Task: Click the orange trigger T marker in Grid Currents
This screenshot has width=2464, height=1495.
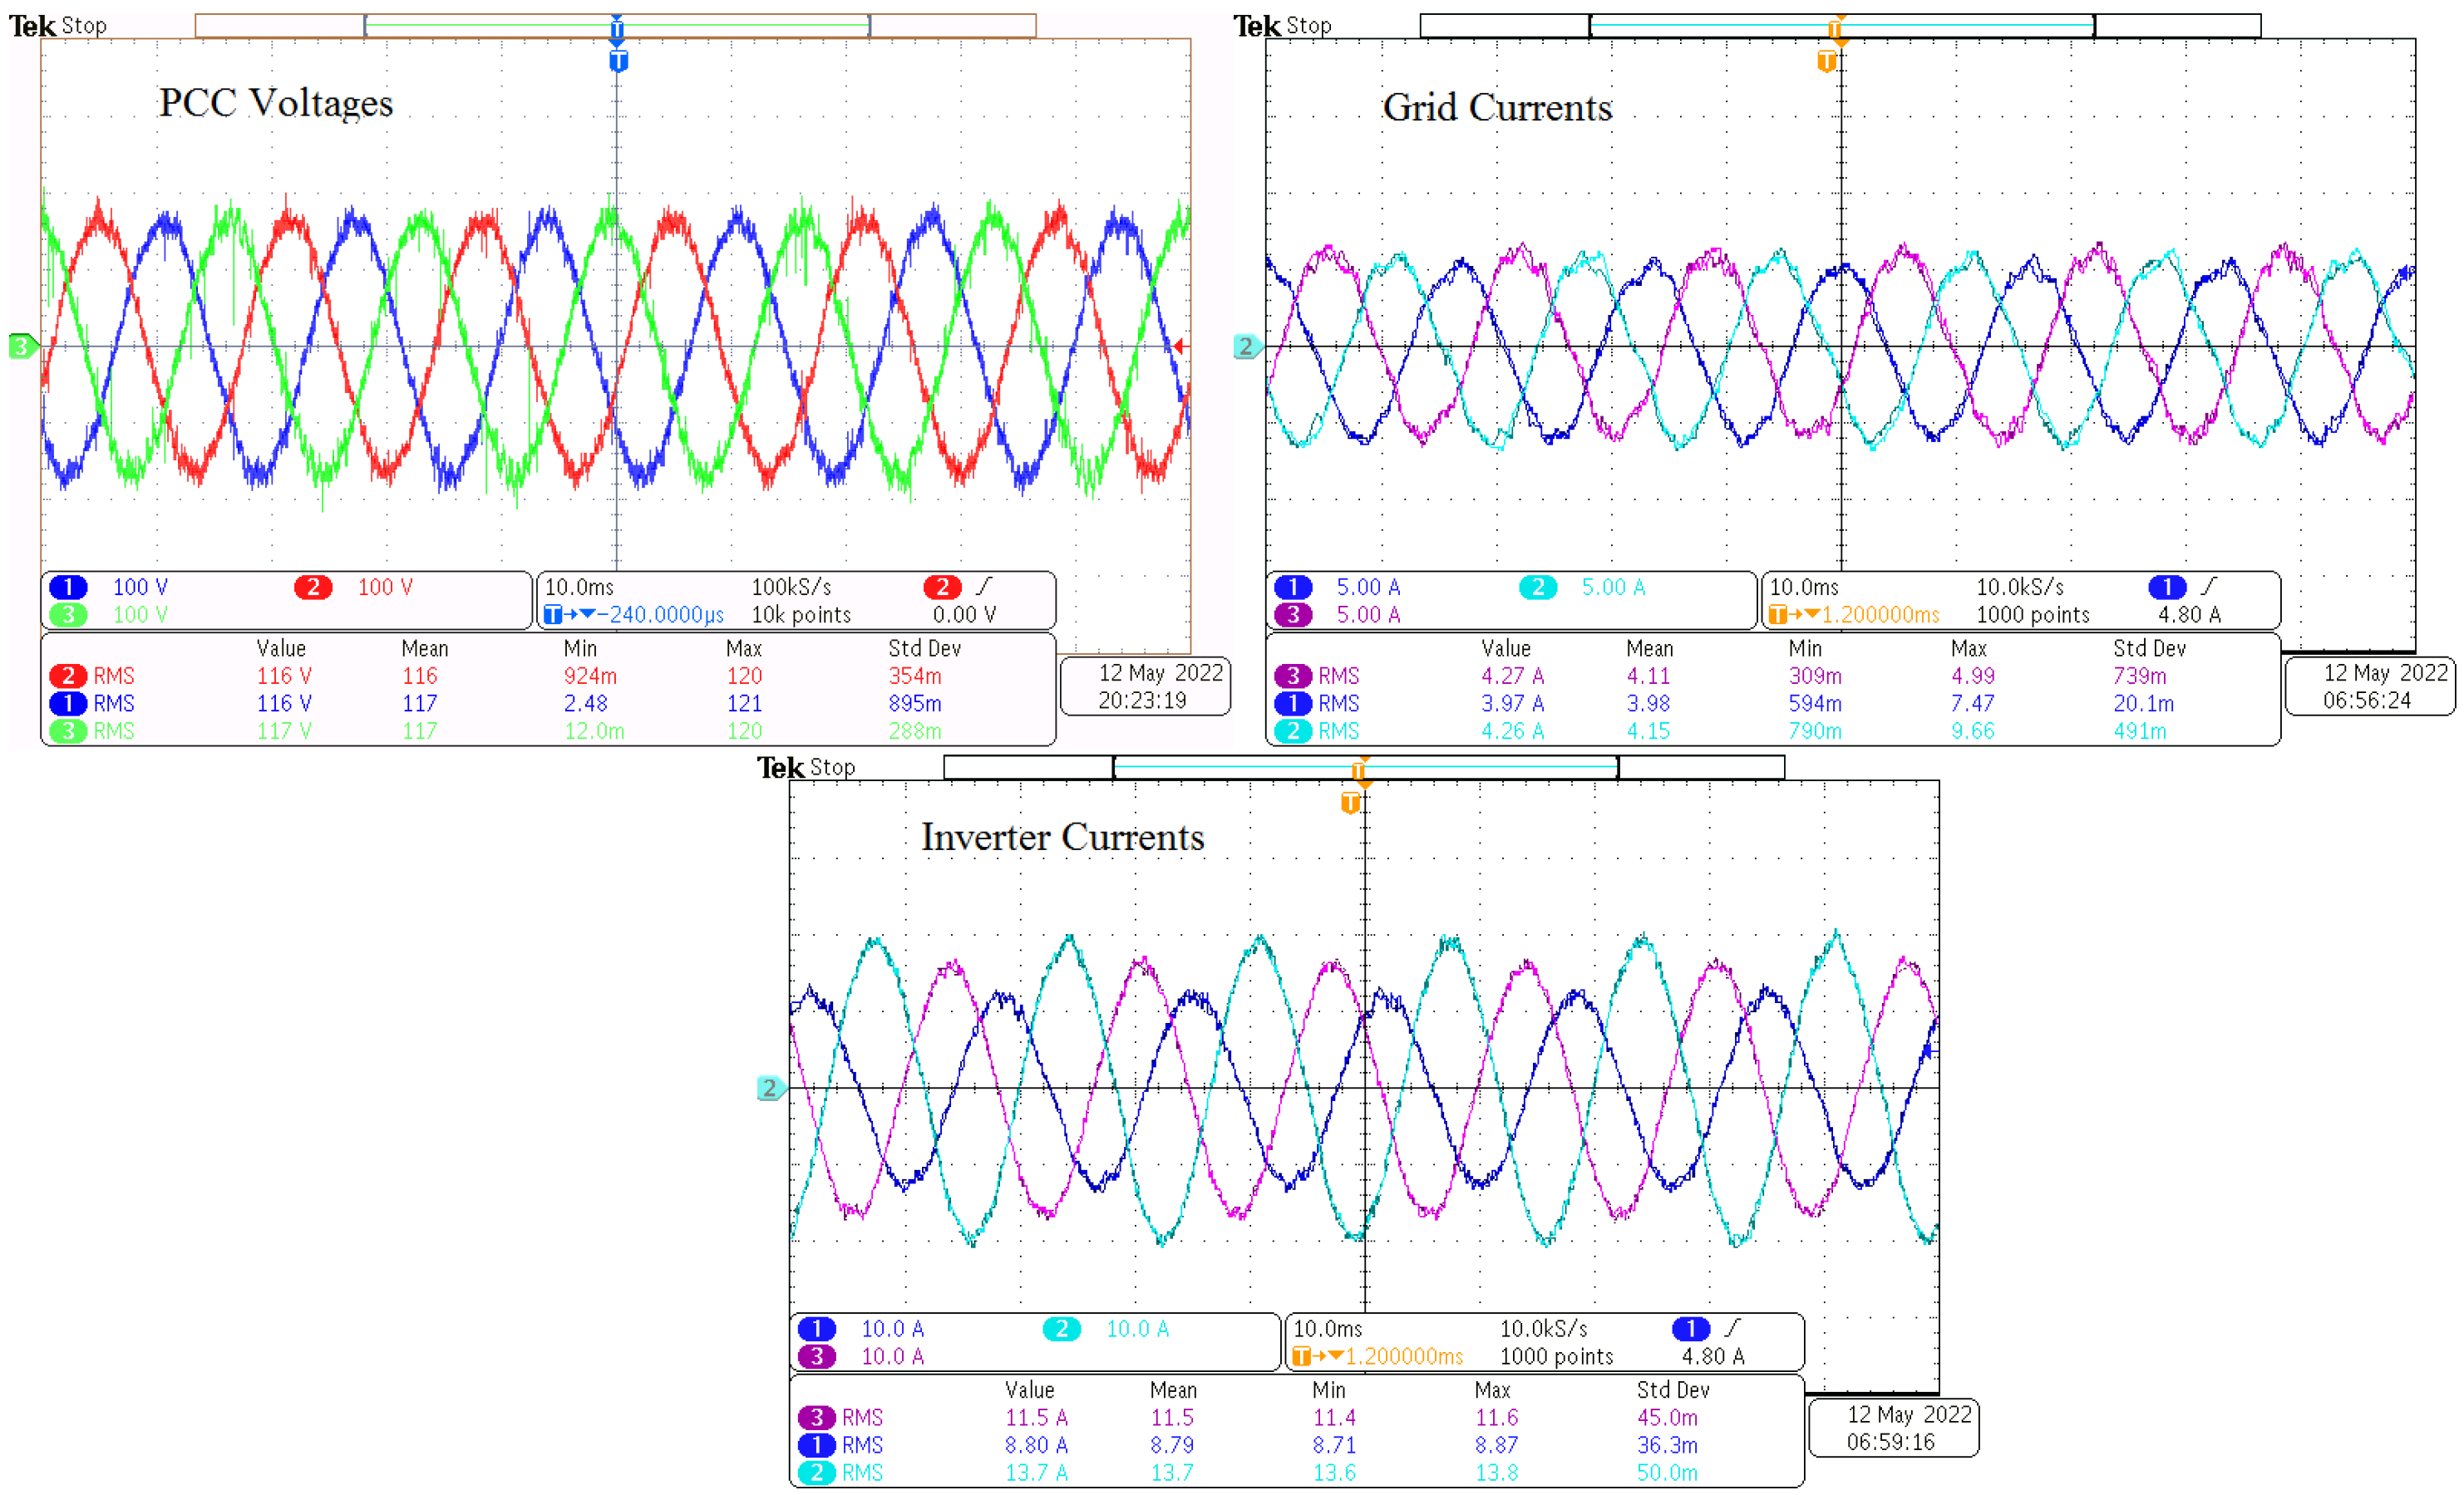Action: [1826, 62]
